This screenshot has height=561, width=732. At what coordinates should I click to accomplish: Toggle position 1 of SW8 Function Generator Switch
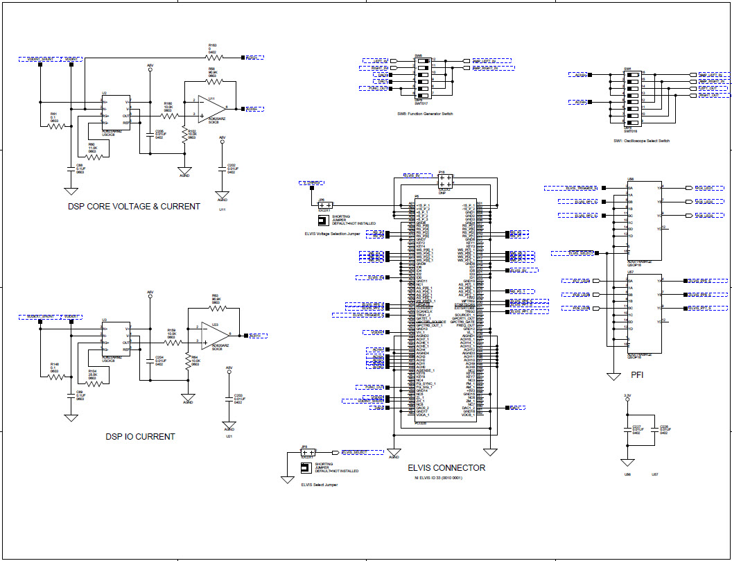click(x=423, y=61)
